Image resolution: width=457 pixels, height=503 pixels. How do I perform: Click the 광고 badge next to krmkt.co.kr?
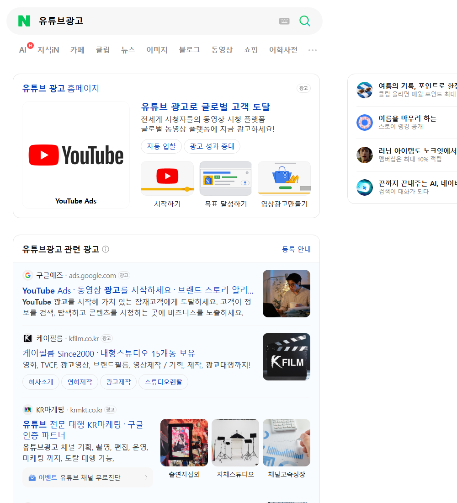tap(110, 410)
